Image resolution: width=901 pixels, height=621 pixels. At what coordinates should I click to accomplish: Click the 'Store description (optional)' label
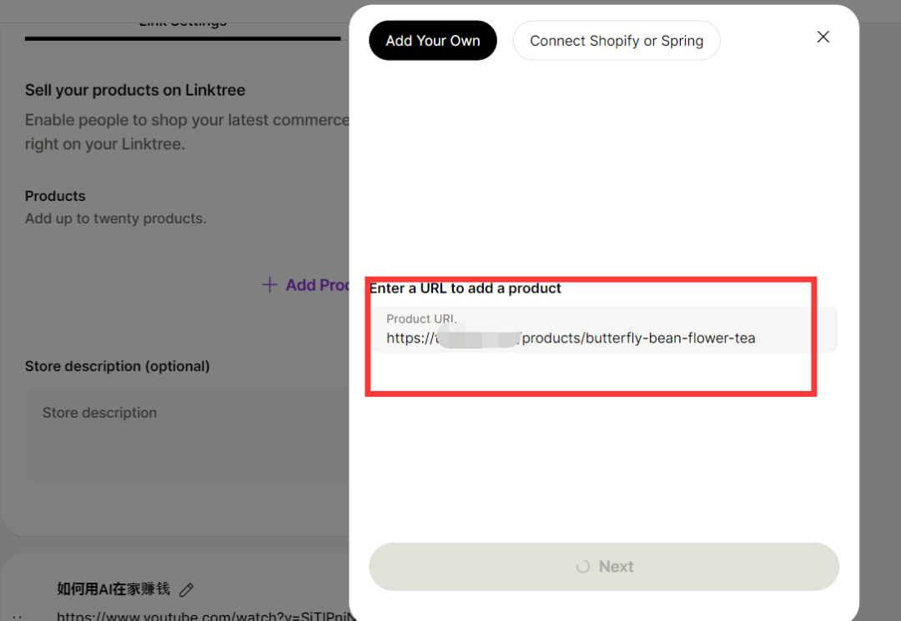118,366
